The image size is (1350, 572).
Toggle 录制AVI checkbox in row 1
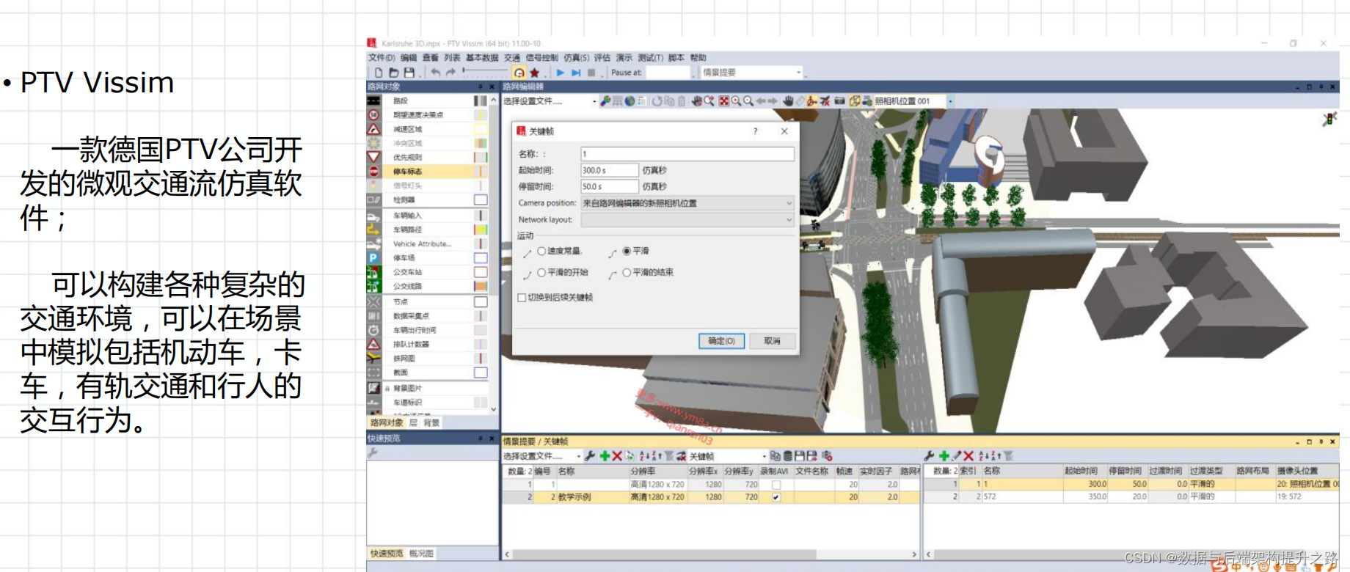776,485
